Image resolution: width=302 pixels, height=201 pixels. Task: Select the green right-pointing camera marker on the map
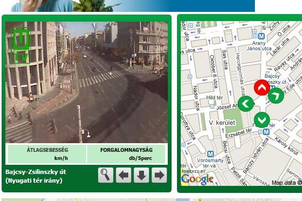coord(276,96)
